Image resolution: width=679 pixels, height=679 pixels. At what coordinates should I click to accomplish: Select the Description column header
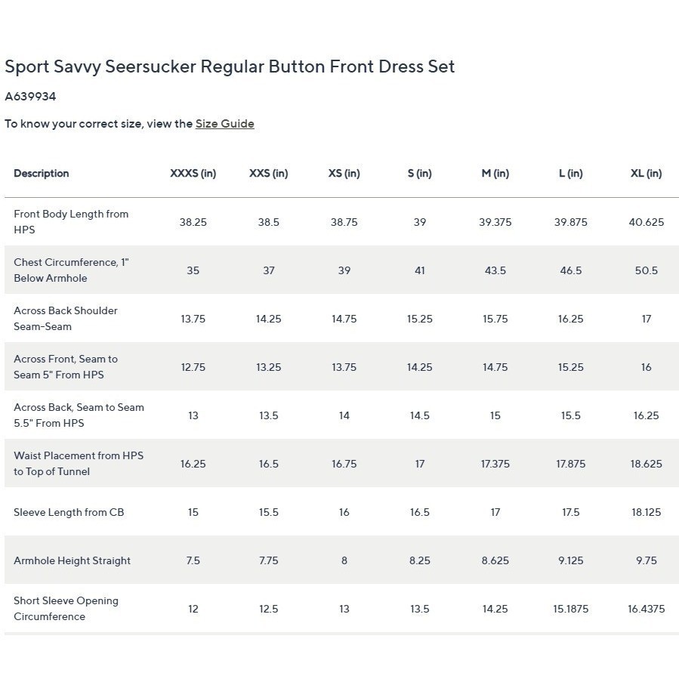click(x=41, y=173)
